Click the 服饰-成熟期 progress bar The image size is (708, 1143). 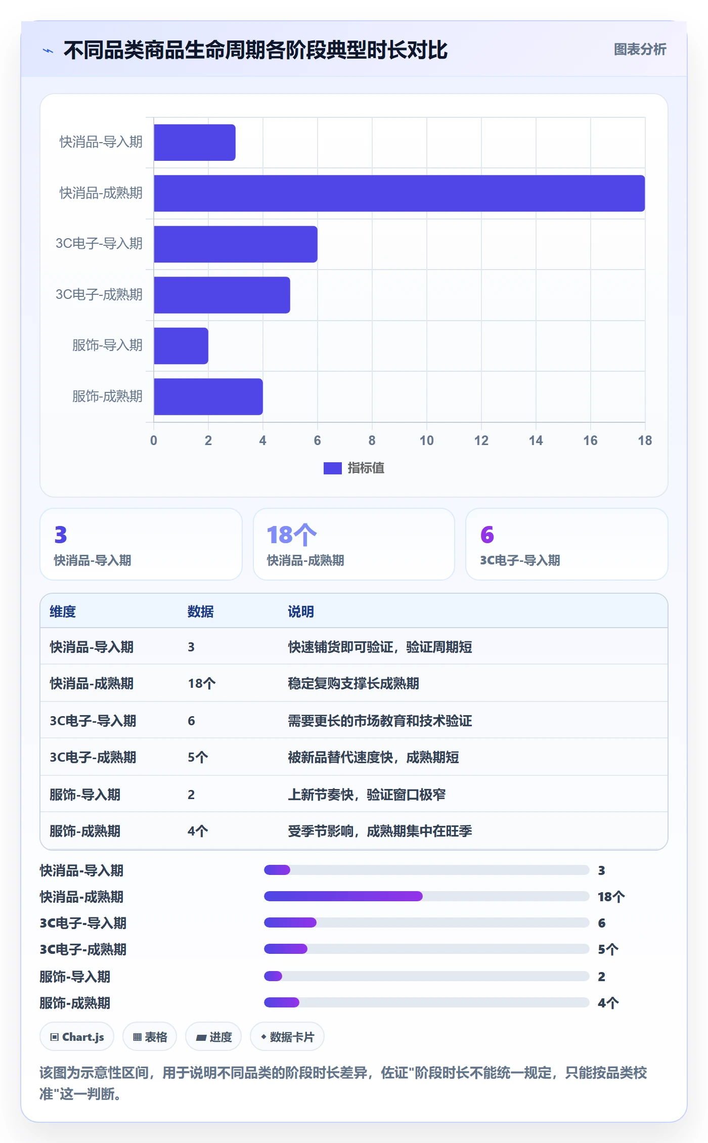point(426,1002)
